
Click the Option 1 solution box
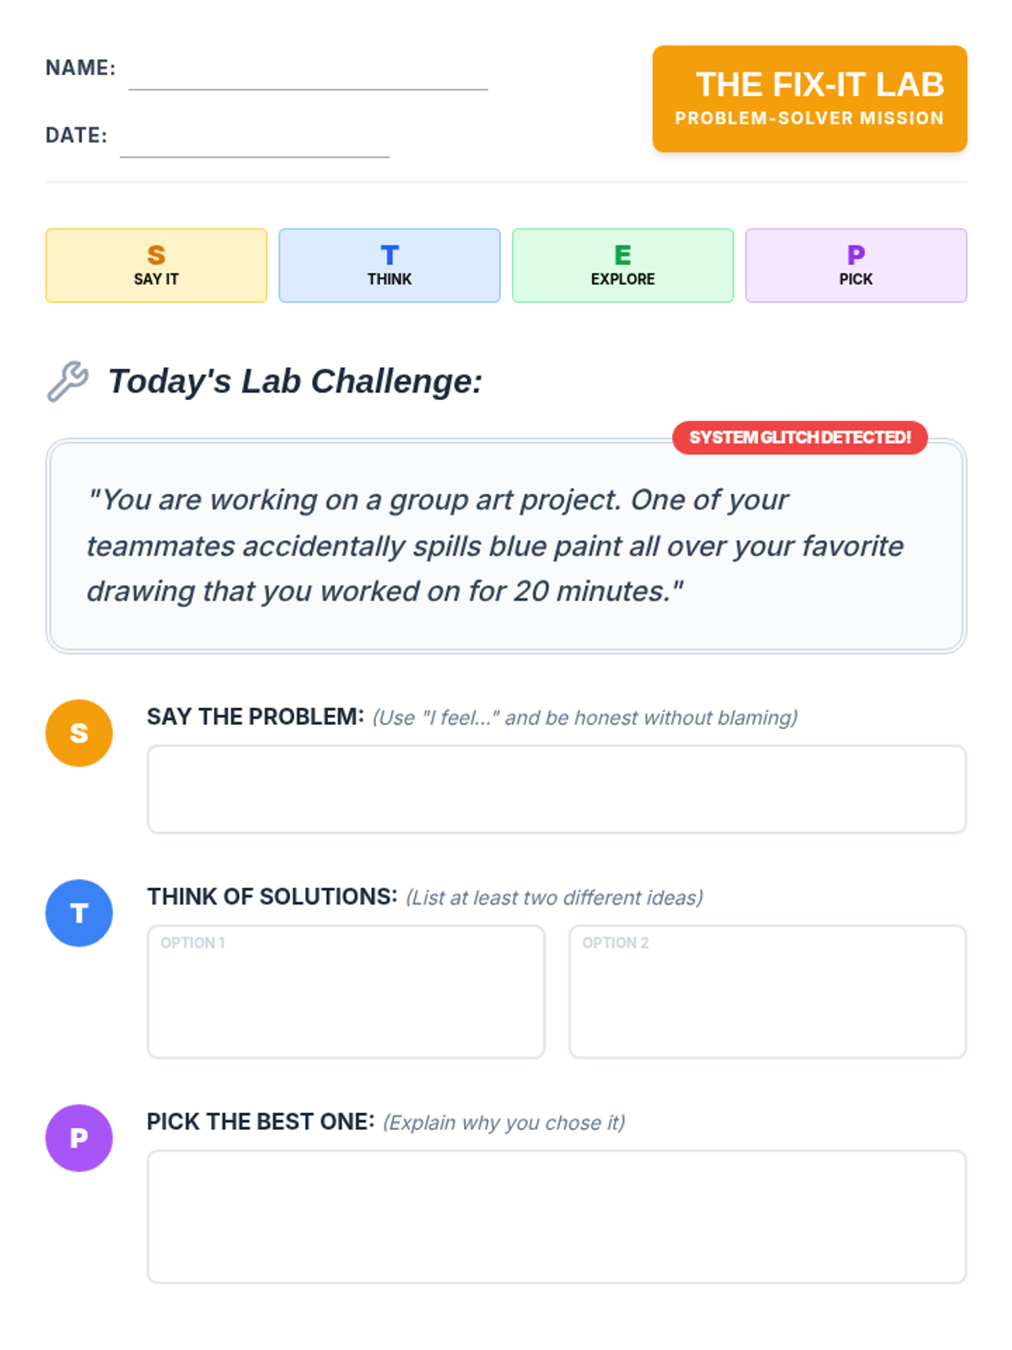(346, 991)
